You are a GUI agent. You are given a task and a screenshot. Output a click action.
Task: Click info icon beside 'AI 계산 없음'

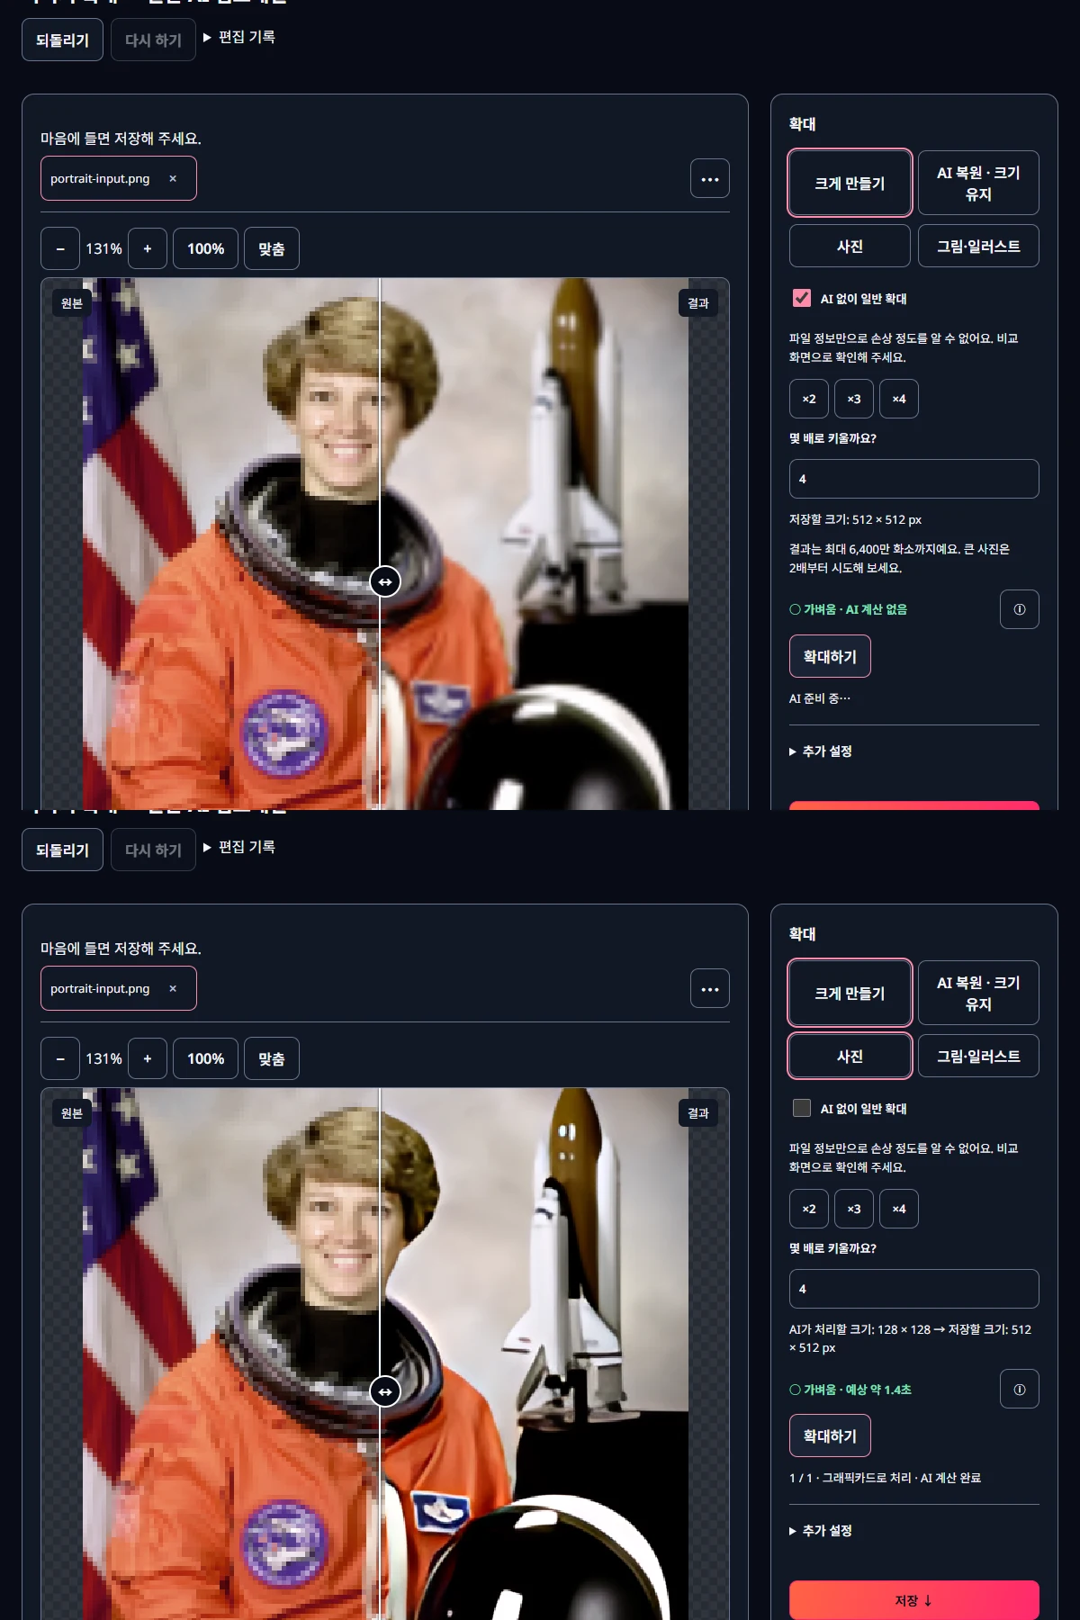pyautogui.click(x=1020, y=609)
